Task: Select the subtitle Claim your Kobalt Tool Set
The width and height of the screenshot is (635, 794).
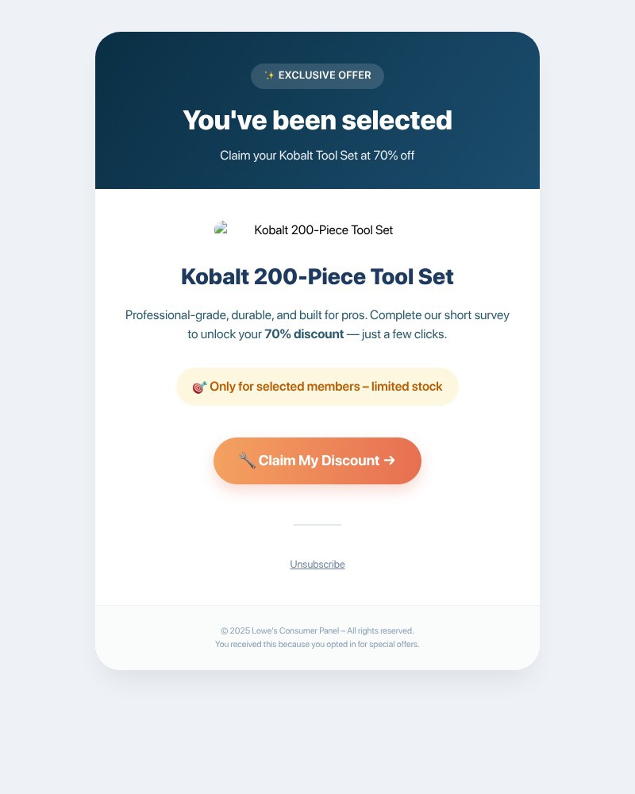Action: pyautogui.click(x=317, y=156)
